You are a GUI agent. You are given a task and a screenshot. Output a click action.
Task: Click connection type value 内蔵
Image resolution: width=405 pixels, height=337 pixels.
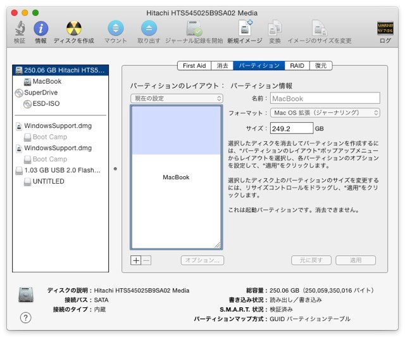(x=100, y=309)
